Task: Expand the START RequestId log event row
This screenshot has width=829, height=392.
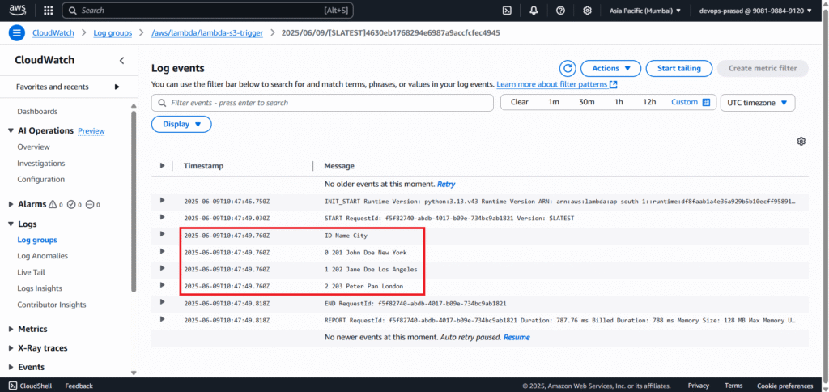Action: [162, 217]
